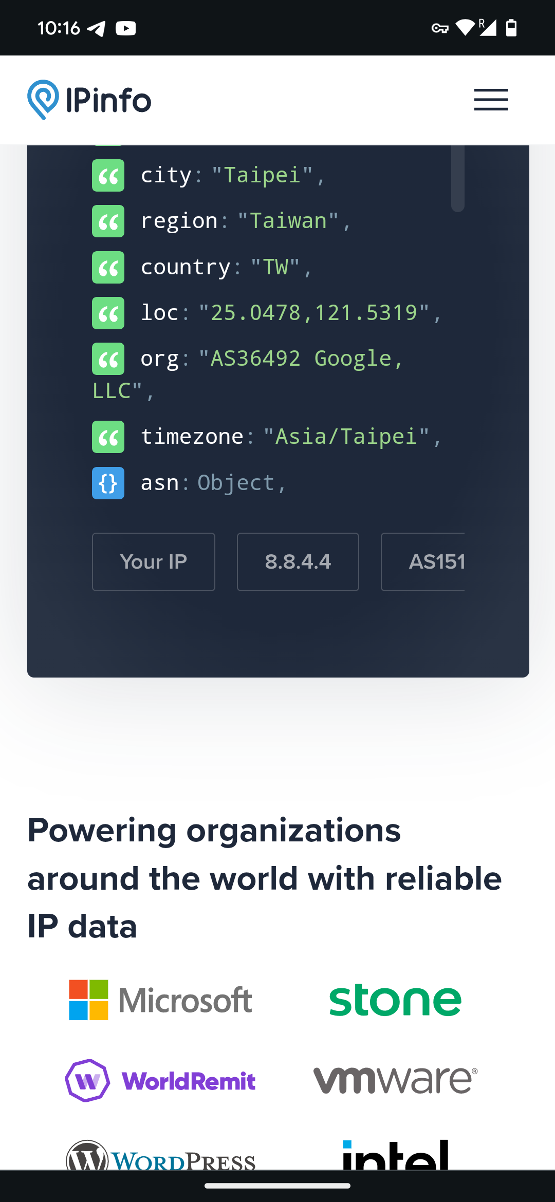Viewport: 555px width, 1202px height.
Task: Select the AS151 example button
Action: point(423,562)
